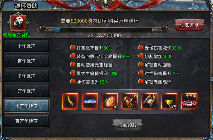Select the 150万 gold ingot reward
This screenshot has width=213, height=140.
[169, 101]
